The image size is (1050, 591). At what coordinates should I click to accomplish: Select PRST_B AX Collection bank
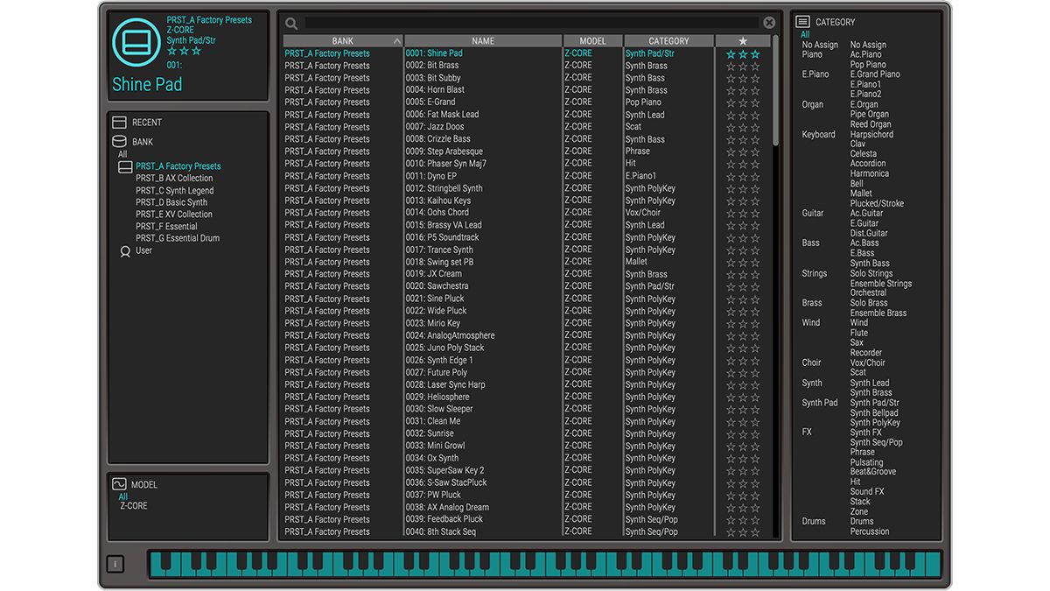pyautogui.click(x=174, y=178)
